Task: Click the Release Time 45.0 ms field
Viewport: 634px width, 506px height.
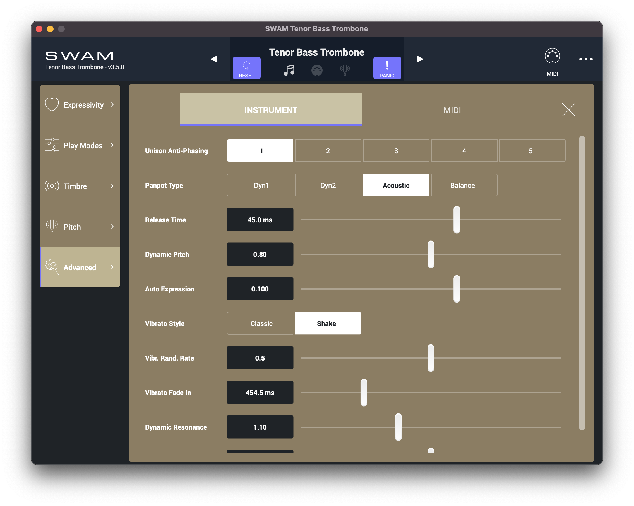Action: pyautogui.click(x=260, y=220)
